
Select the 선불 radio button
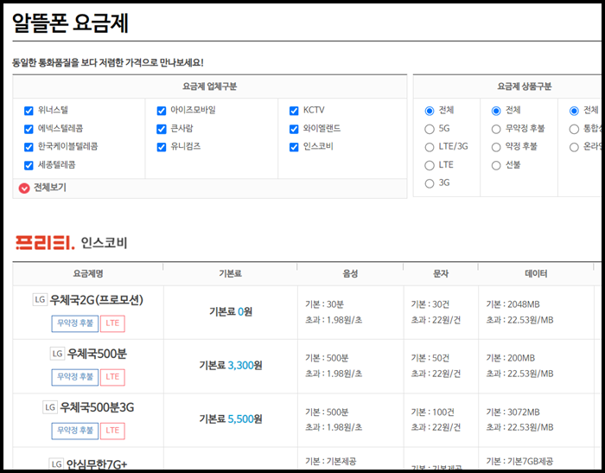(496, 166)
